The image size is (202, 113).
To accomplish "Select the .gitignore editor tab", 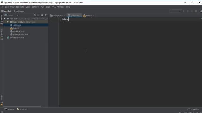I will point(74,15).
